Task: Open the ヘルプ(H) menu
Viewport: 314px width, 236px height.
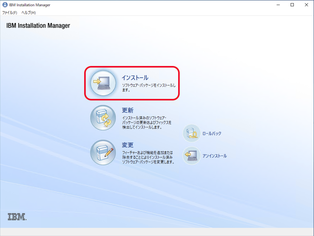Action: [29, 13]
